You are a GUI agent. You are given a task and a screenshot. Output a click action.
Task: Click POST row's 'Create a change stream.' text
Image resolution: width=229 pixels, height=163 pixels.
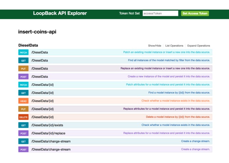(x=195, y=149)
